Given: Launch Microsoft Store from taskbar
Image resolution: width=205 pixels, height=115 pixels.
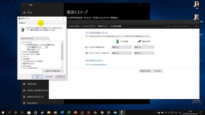Looking at the screenshot, I should (29, 112).
